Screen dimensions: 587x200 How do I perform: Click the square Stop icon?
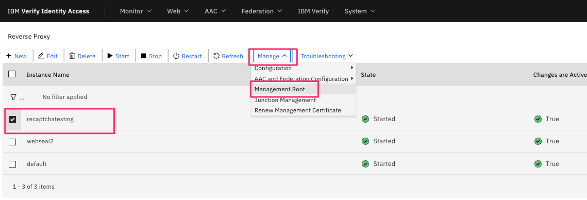coord(143,56)
